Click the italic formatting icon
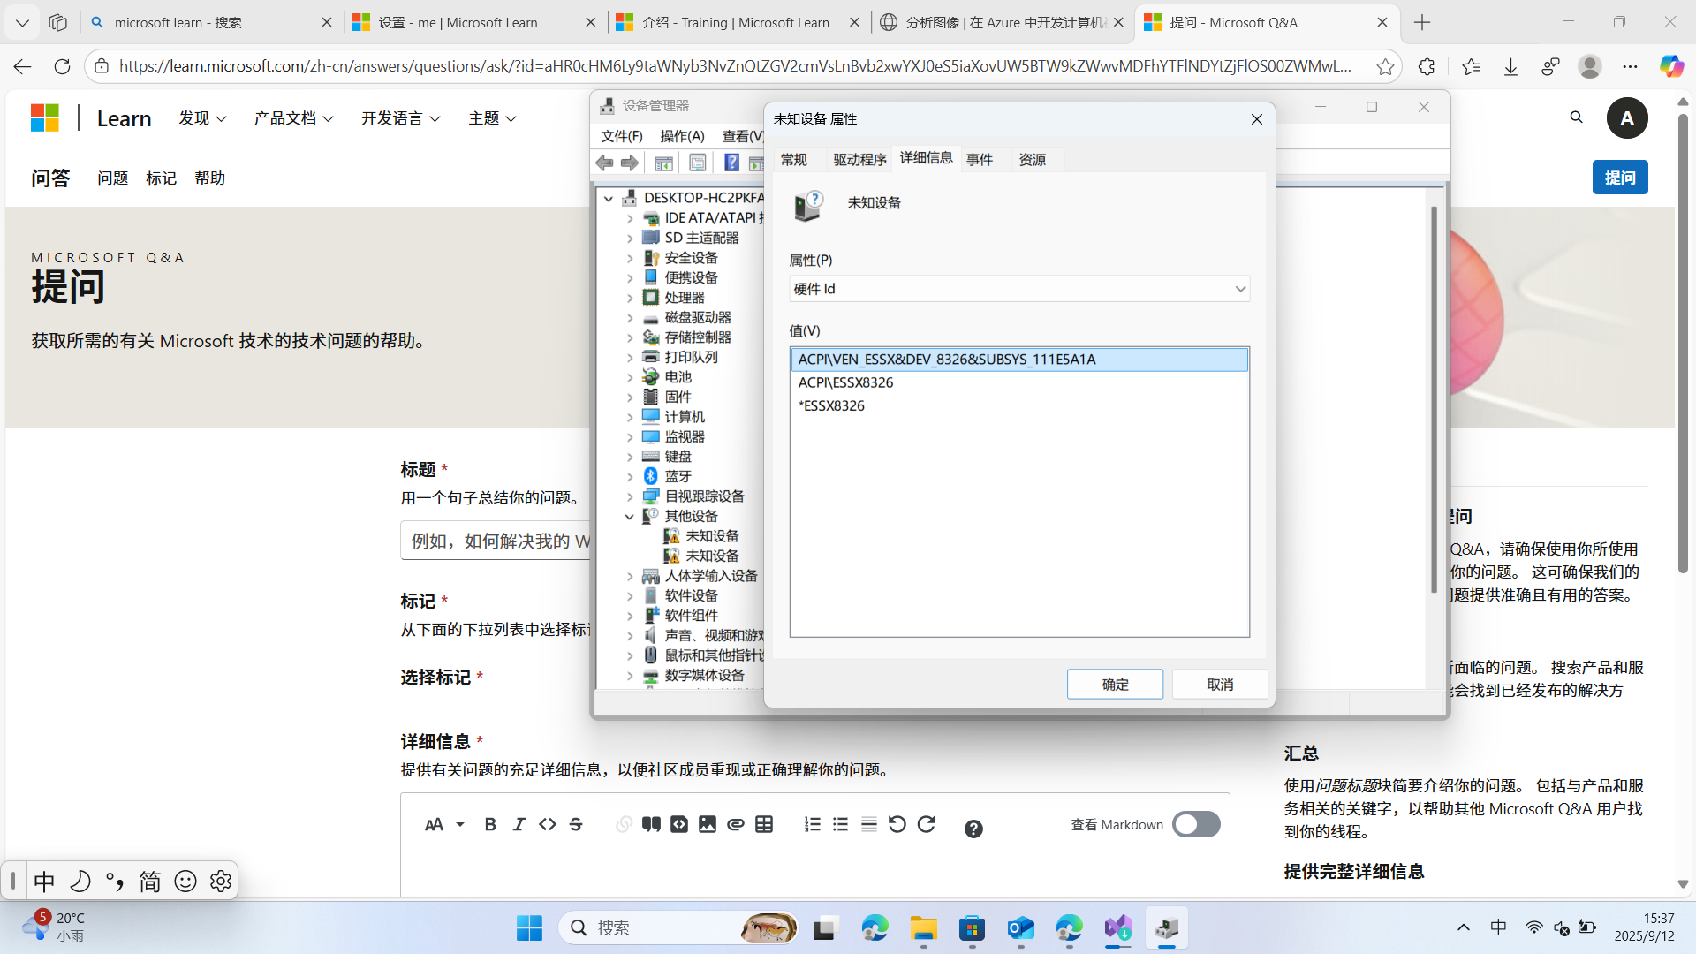This screenshot has height=954, width=1696. pyautogui.click(x=519, y=824)
